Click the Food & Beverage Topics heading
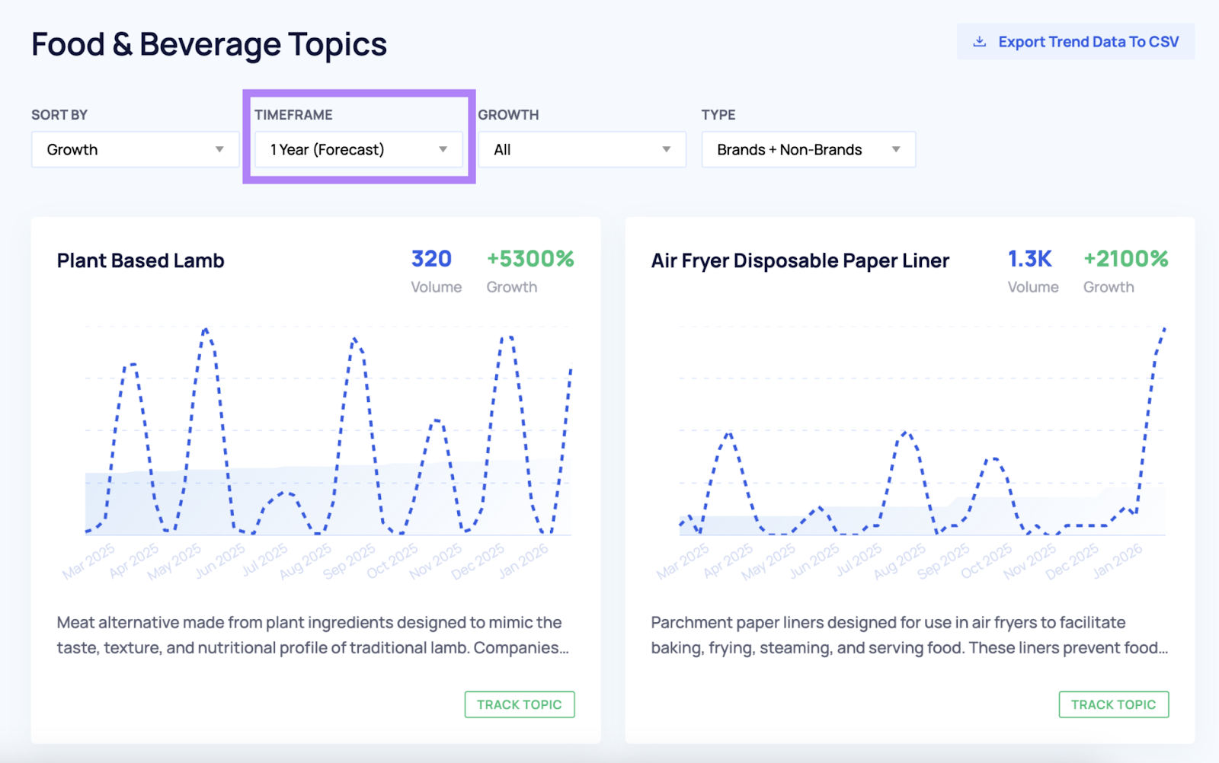 coord(210,44)
